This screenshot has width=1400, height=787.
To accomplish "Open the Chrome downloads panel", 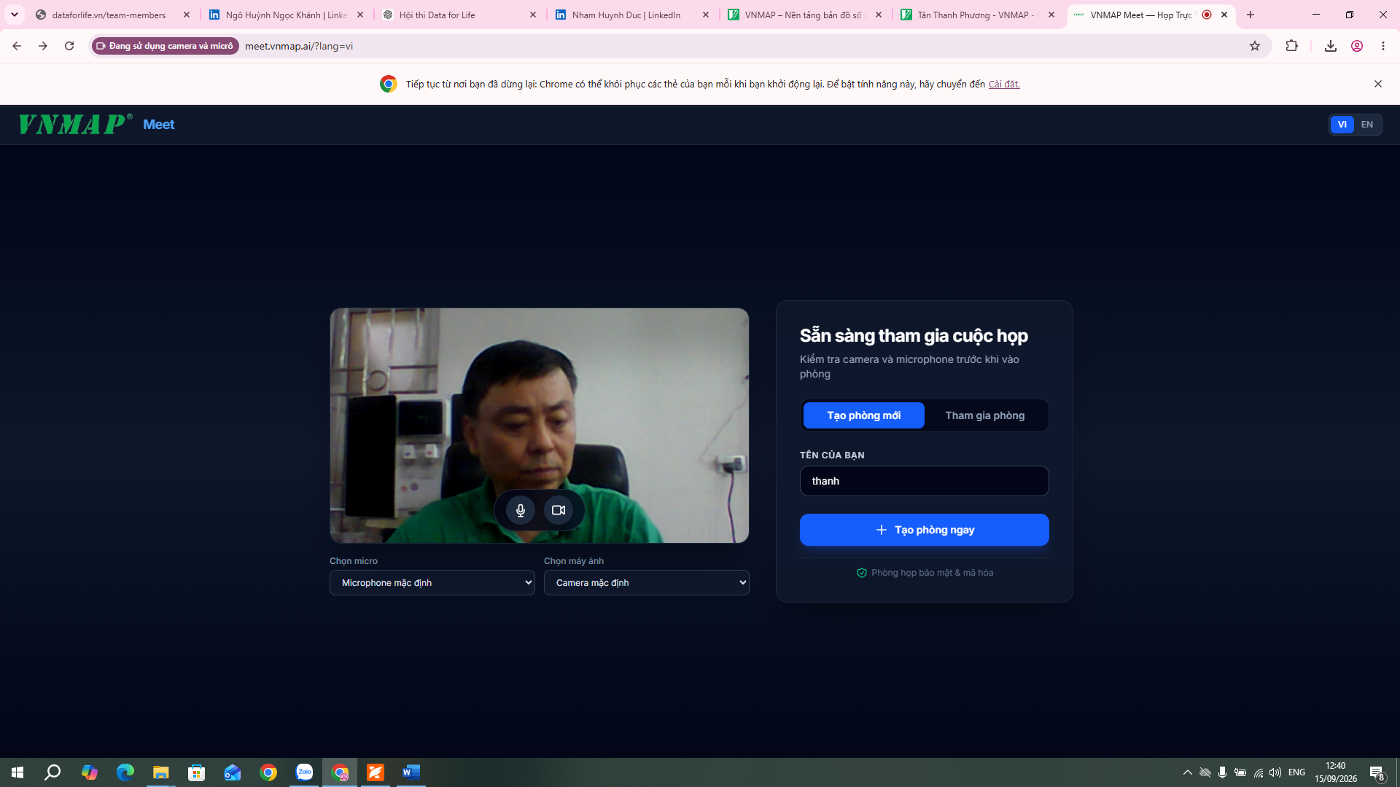I will pyautogui.click(x=1331, y=46).
